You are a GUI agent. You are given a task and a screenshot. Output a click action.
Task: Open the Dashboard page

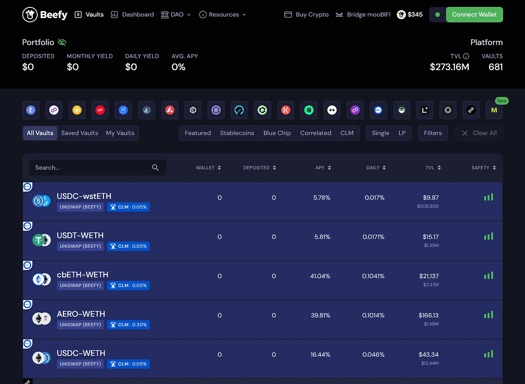coord(132,14)
